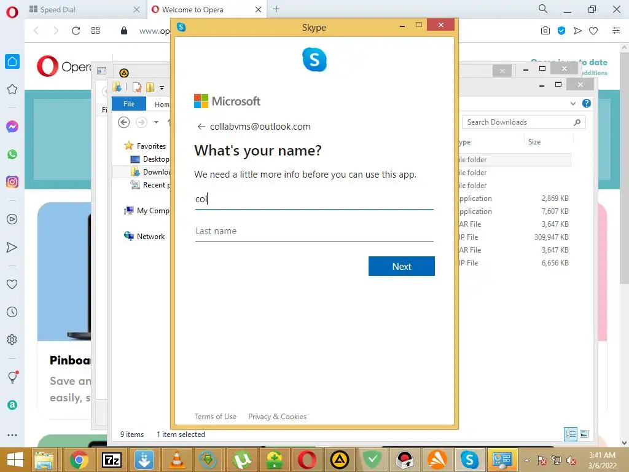Image resolution: width=629 pixels, height=472 pixels.
Task: Click the Opera menu logo at top-left
Action: click(x=12, y=12)
